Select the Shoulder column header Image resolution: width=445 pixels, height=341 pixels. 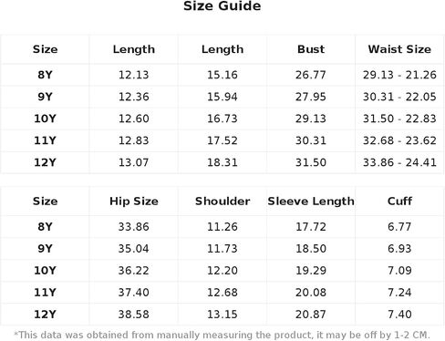(x=222, y=201)
